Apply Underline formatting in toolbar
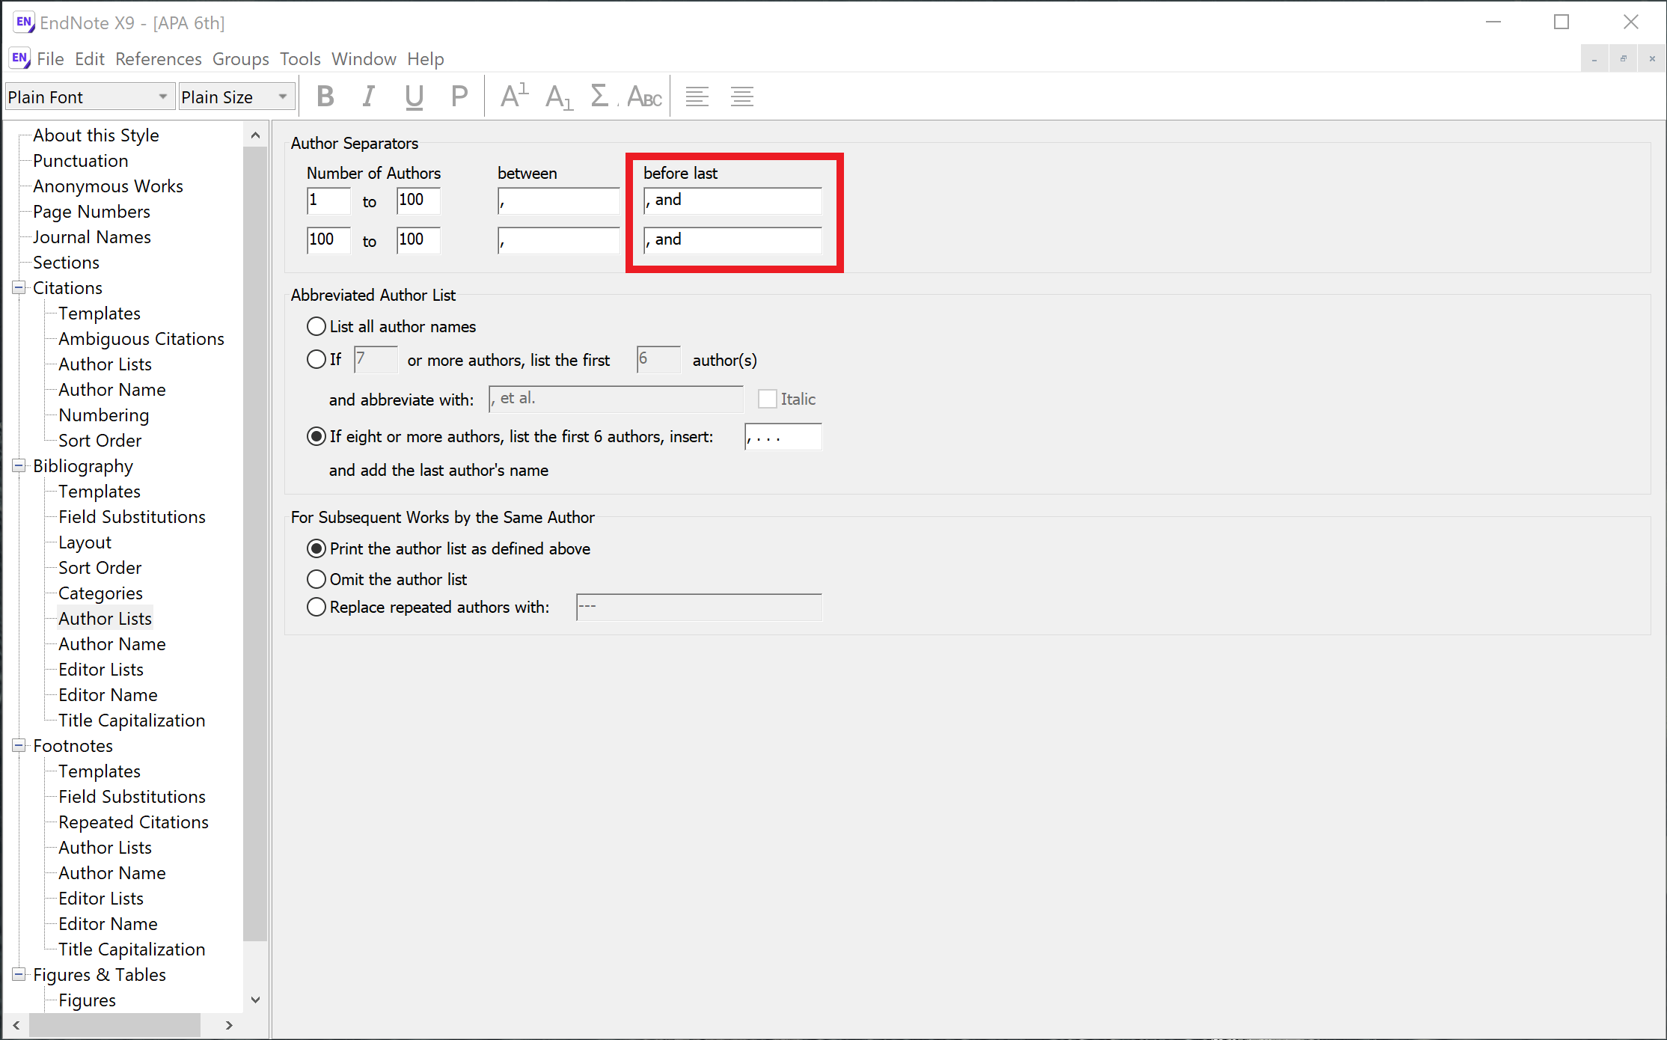Image resolution: width=1667 pixels, height=1040 pixels. click(x=414, y=97)
